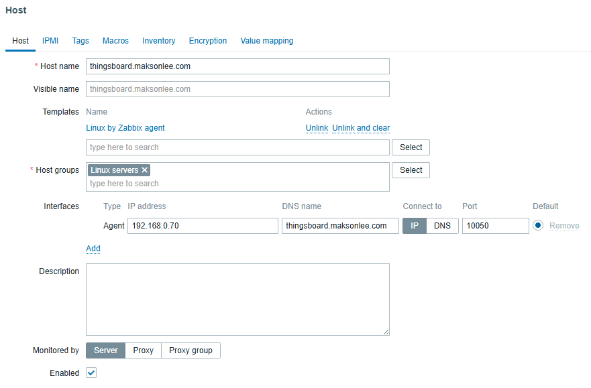The image size is (591, 388).
Task: Choose Proxy for Monitored by
Action: tap(144, 350)
